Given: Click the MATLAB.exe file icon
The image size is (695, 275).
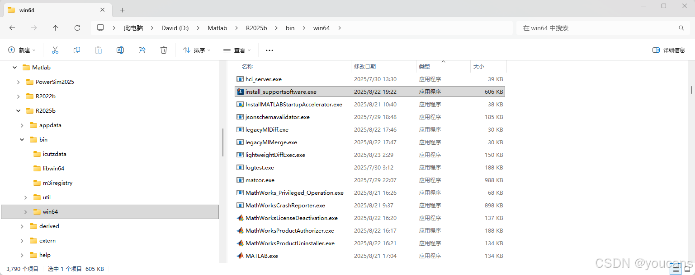Looking at the screenshot, I should click(240, 256).
